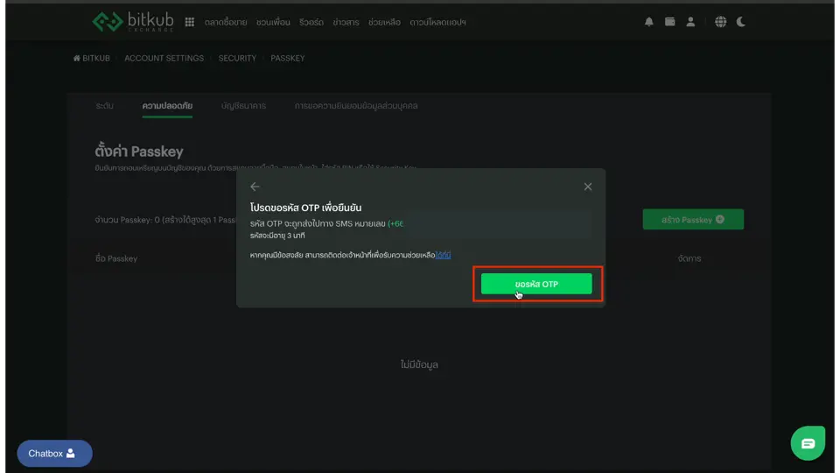
Task: Click the globe language icon
Action: coord(720,22)
